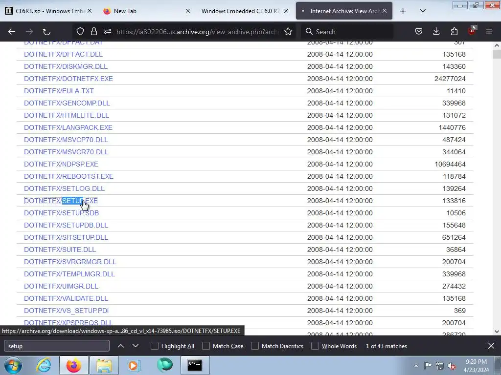Open DOTNETFX/EULA.TXT link

tap(59, 91)
